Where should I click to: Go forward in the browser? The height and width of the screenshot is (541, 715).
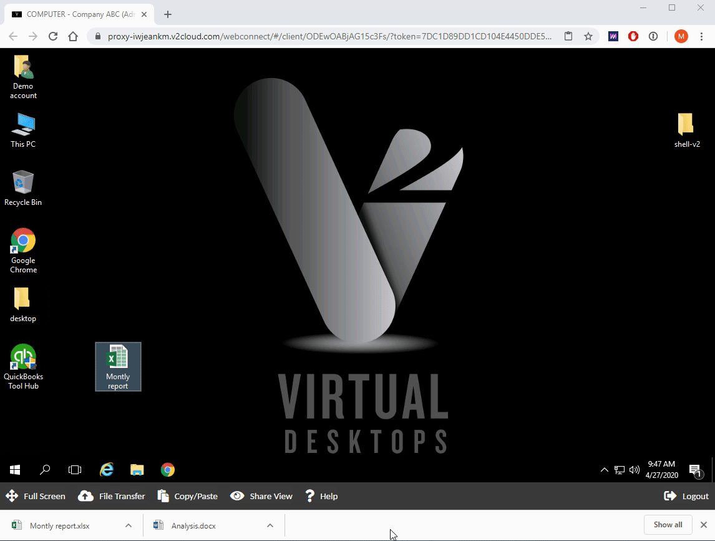33,36
